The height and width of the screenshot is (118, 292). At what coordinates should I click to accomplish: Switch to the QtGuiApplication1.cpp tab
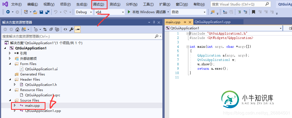coord(213,22)
